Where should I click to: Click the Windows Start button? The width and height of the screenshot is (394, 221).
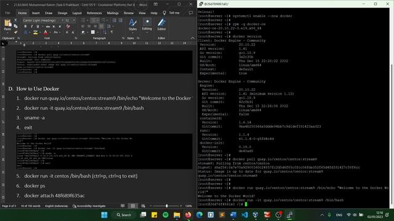[104, 215]
